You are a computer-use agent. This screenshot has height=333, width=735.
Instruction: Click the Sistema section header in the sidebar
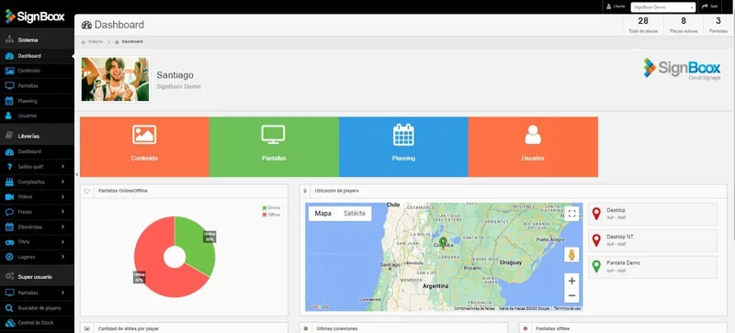(37, 39)
